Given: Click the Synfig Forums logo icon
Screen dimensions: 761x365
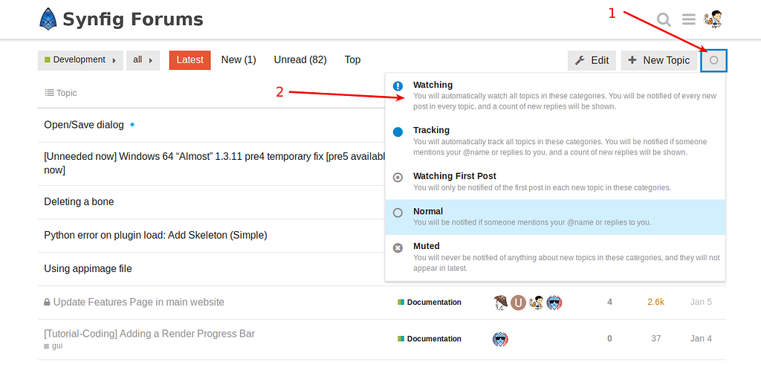Looking at the screenshot, I should tap(48, 19).
